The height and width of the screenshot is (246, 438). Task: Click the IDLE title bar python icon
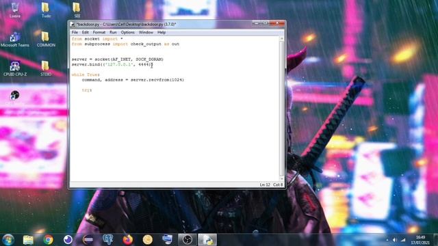pyautogui.click(x=73, y=25)
